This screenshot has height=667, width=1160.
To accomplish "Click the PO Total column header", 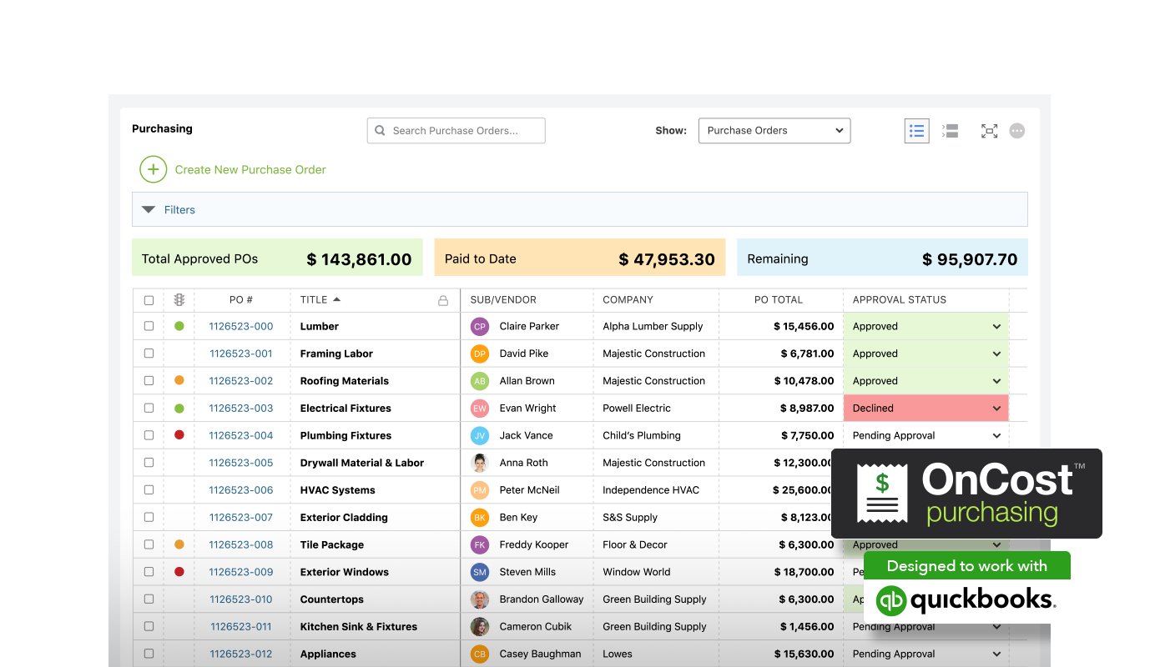I will 778,300.
